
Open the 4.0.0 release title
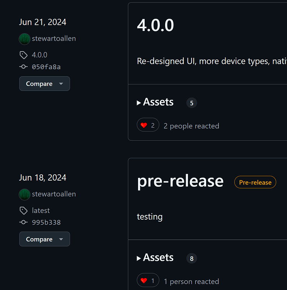point(155,25)
